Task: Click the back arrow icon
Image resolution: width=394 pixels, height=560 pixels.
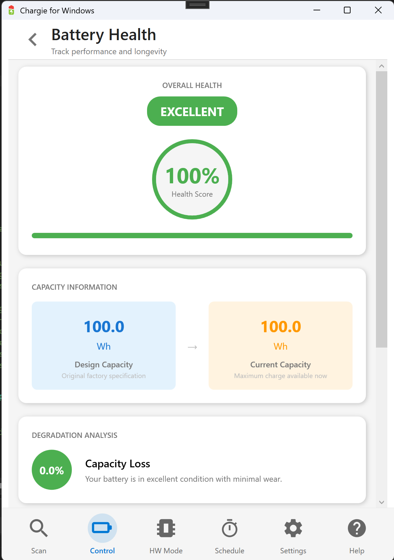Action: [33, 39]
